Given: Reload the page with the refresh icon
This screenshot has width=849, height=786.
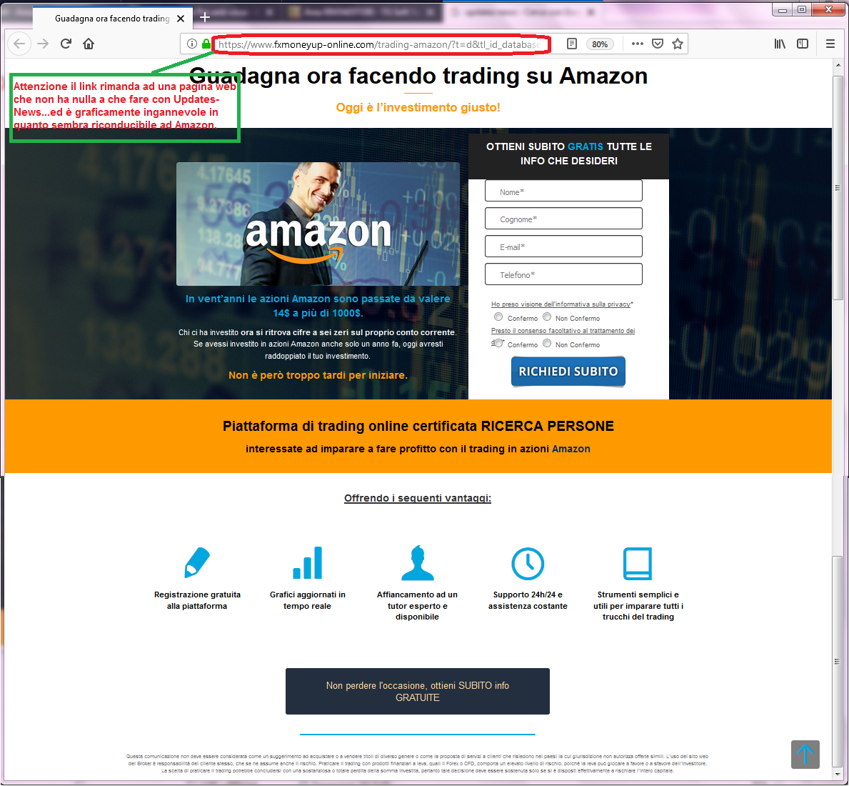Looking at the screenshot, I should [x=66, y=44].
